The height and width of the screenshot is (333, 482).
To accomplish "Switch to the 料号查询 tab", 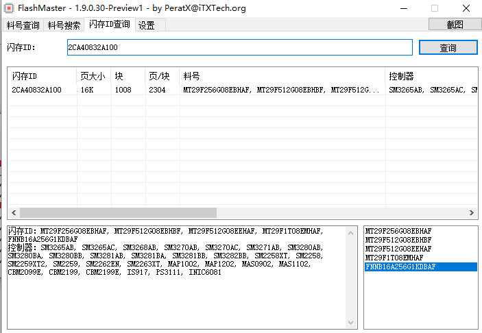I will tap(23, 25).
